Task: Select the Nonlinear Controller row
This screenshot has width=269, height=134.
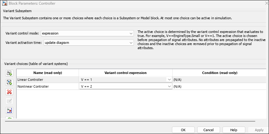Action: coord(47,86)
